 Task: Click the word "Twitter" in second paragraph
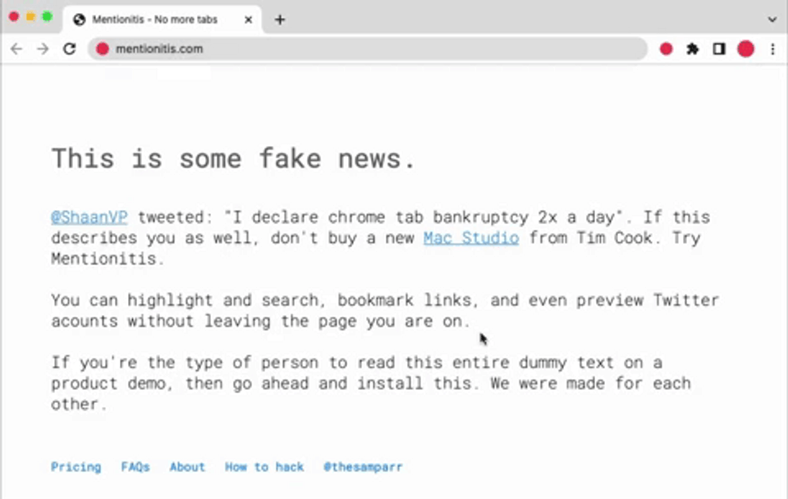point(686,300)
